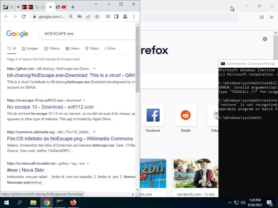This screenshot has height=208, width=278.
Task: Open No escape 10 soft112.com result
Action: click(50, 107)
